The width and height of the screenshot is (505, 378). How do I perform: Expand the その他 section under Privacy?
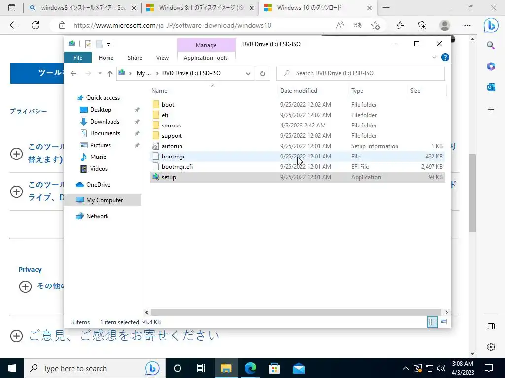pos(25,286)
